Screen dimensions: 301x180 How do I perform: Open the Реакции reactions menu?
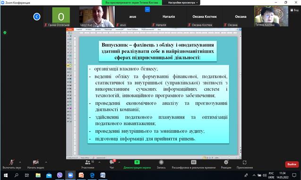coord(226,164)
